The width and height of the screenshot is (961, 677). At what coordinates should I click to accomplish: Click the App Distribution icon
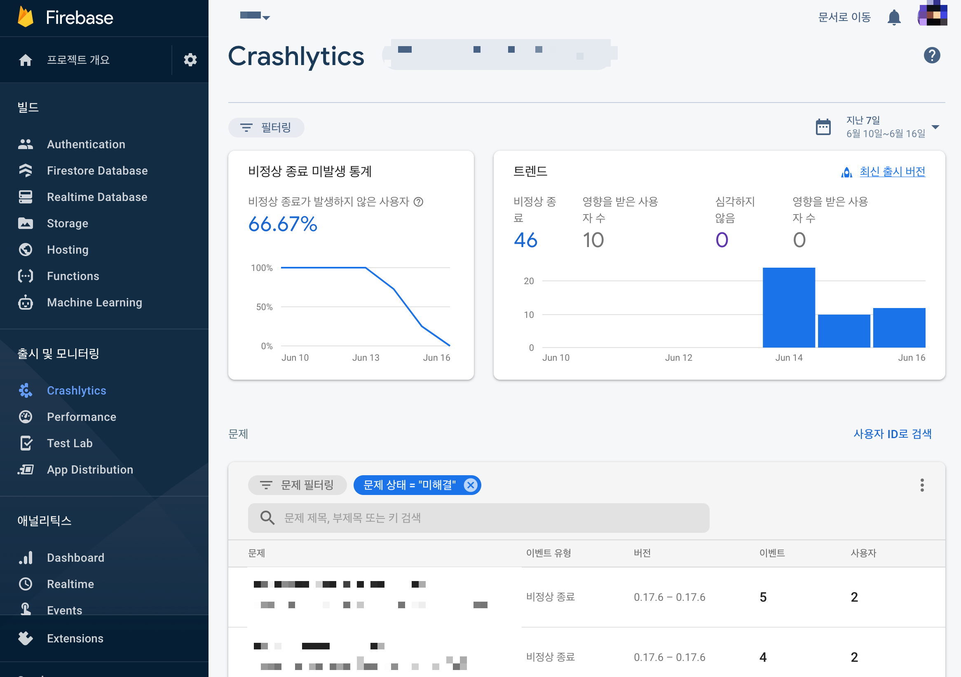point(26,469)
